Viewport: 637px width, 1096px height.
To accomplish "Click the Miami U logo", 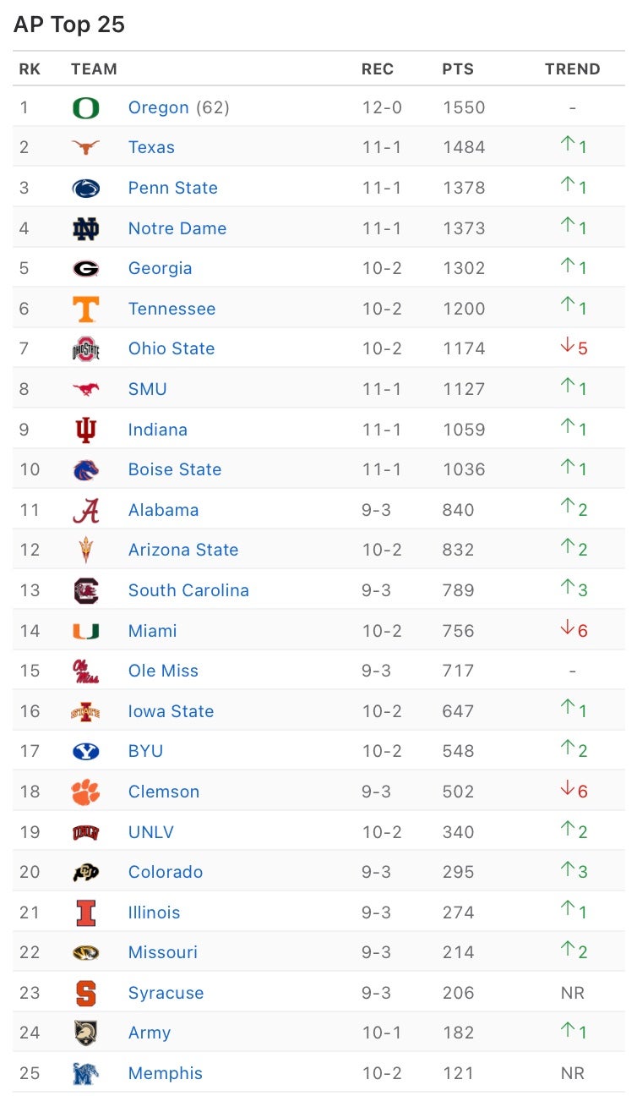I will coord(85,631).
